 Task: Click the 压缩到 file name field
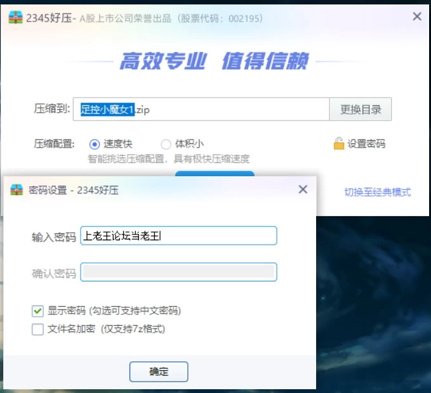pyautogui.click(x=201, y=109)
